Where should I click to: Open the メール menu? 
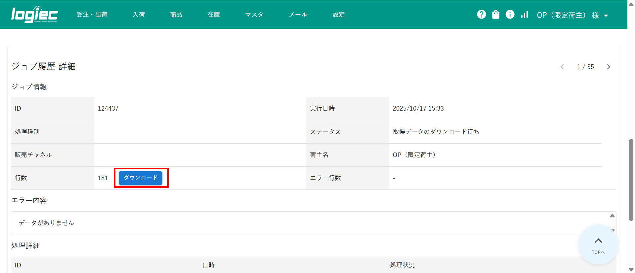point(298,15)
